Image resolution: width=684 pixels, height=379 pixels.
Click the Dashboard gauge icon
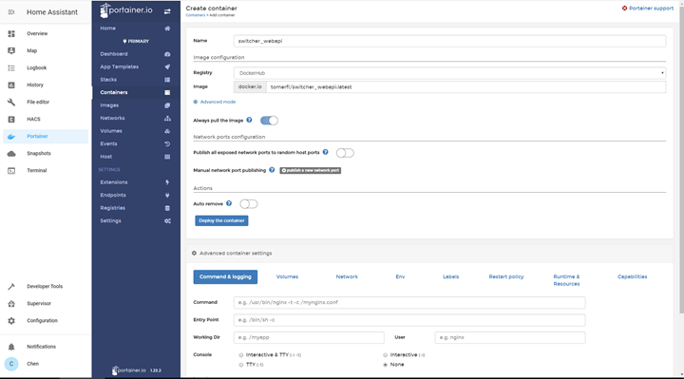point(167,54)
